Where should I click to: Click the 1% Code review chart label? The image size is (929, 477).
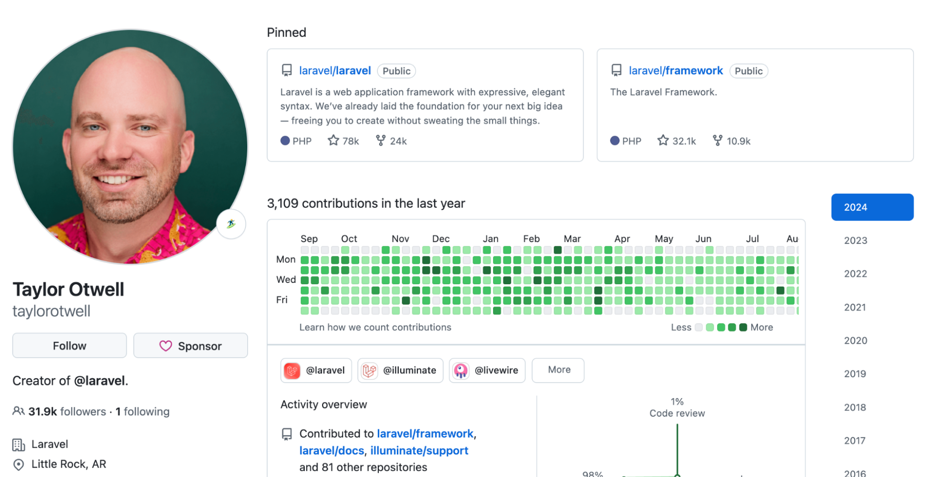coord(677,407)
